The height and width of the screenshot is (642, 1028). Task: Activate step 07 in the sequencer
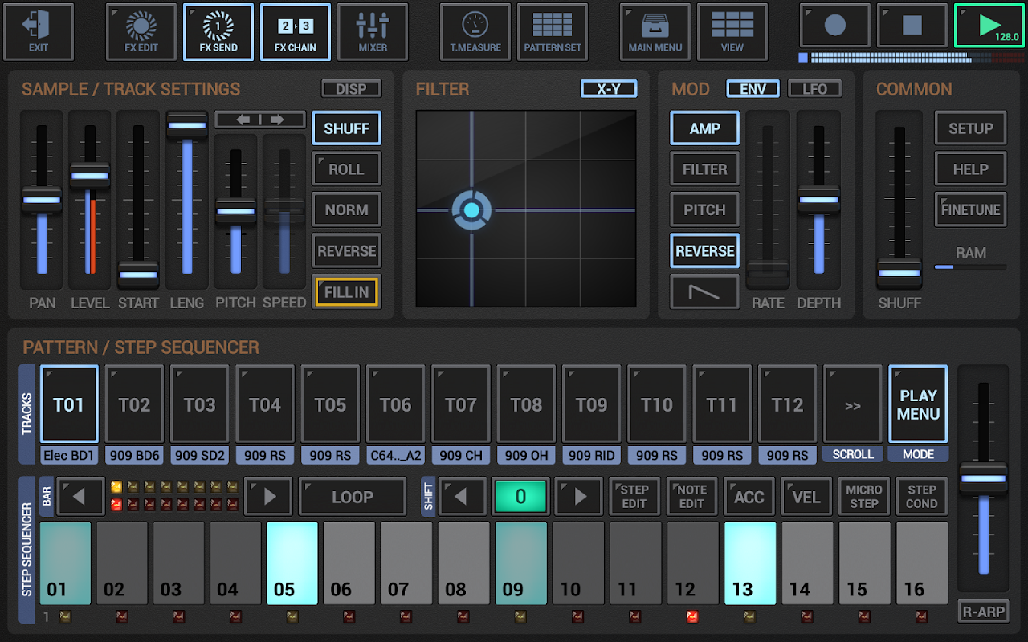tap(406, 563)
